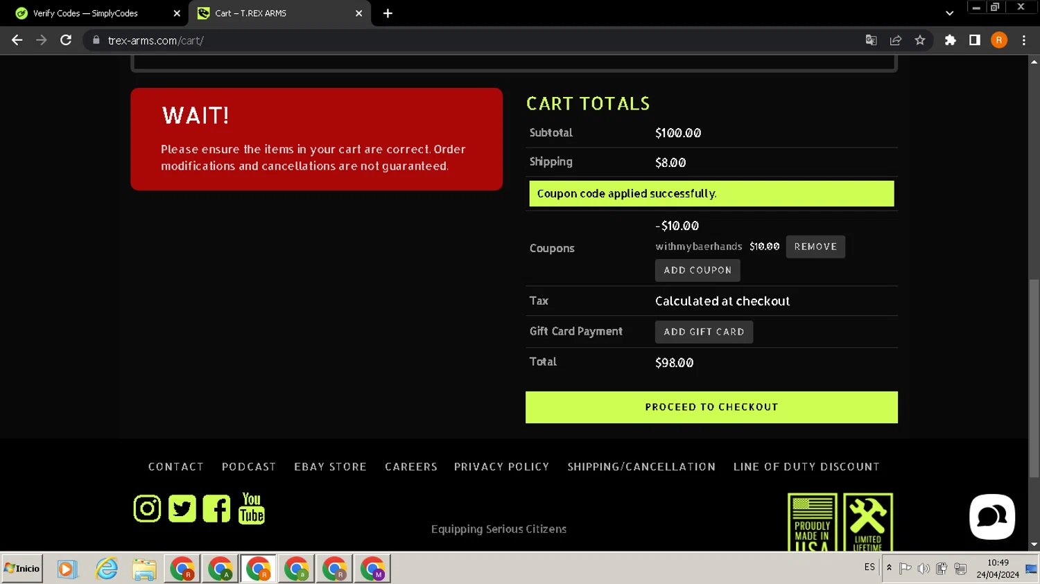
Task: Open the YouTube icon in the footer
Action: [x=252, y=508]
